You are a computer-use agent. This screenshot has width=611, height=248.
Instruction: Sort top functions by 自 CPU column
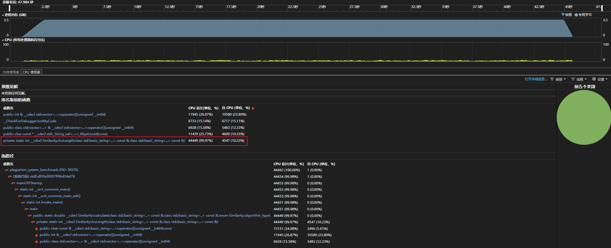coord(236,108)
